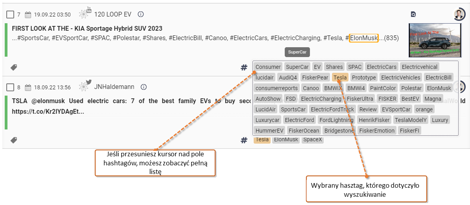Click the tag icon under result 7

point(13,68)
